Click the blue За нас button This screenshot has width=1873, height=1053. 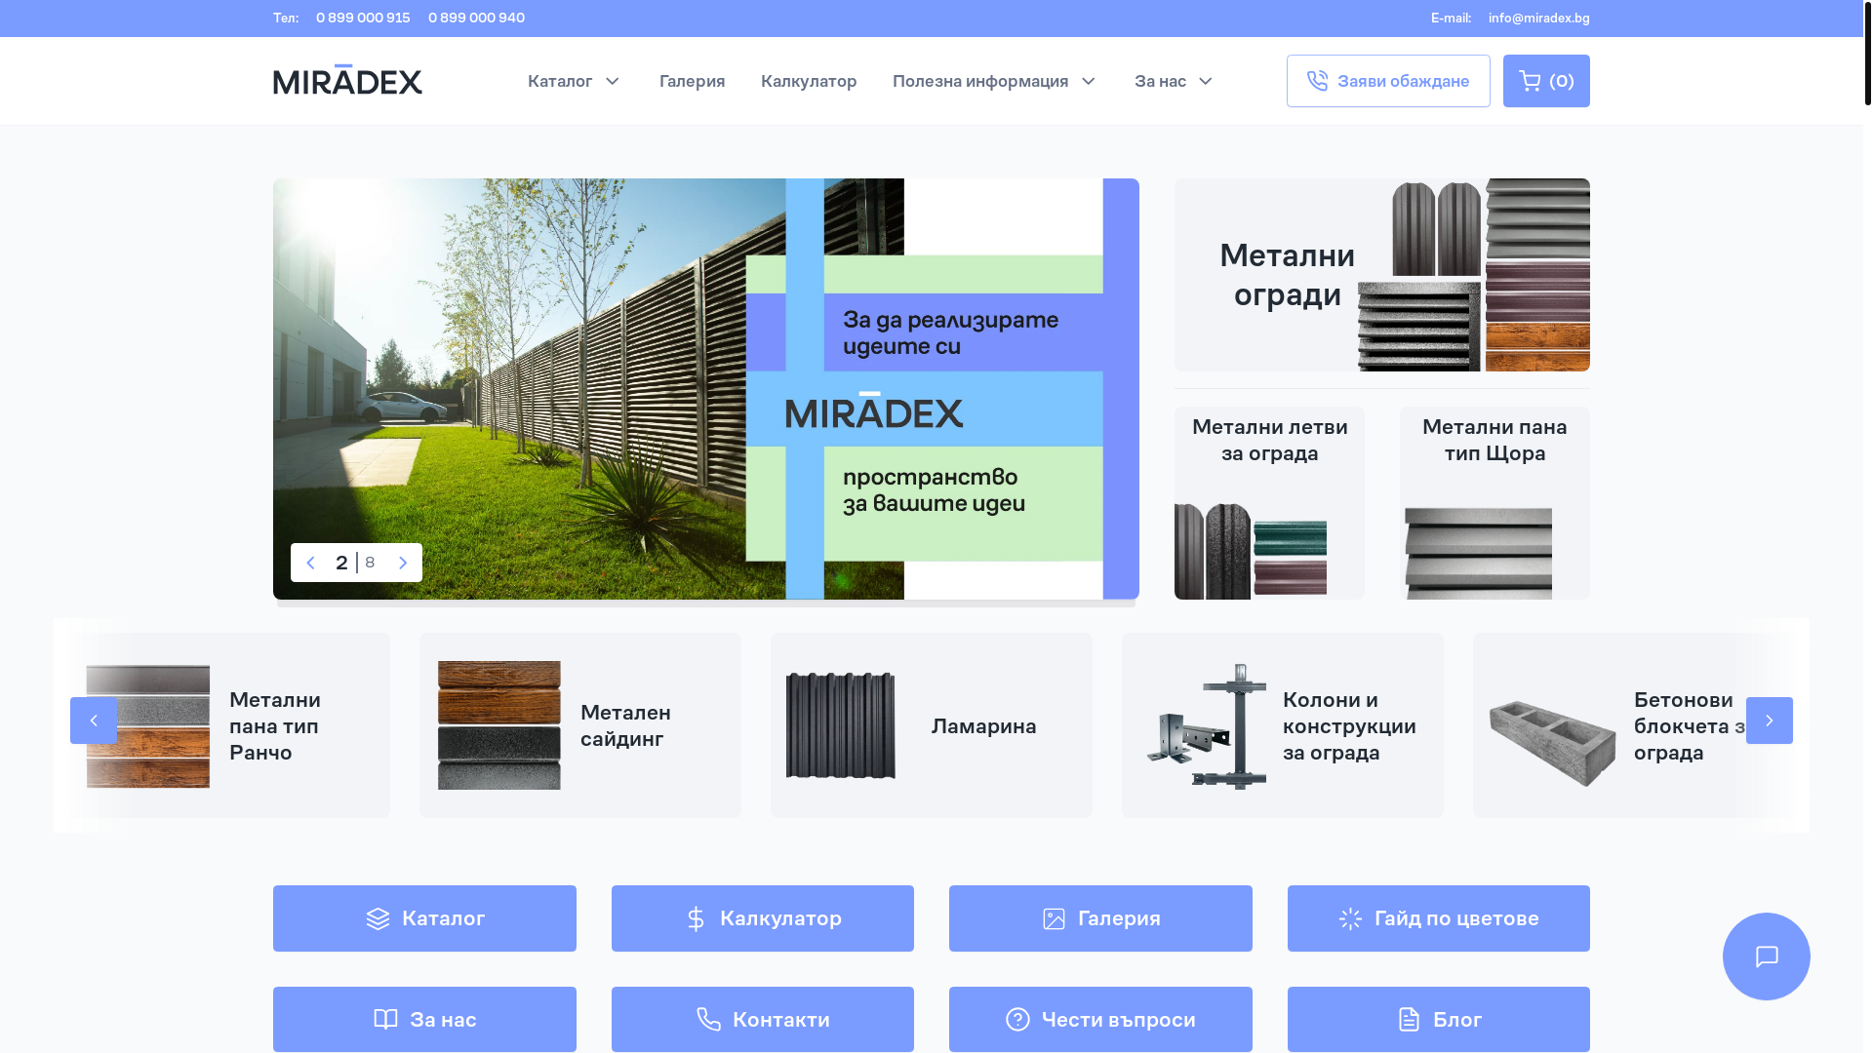click(424, 1019)
